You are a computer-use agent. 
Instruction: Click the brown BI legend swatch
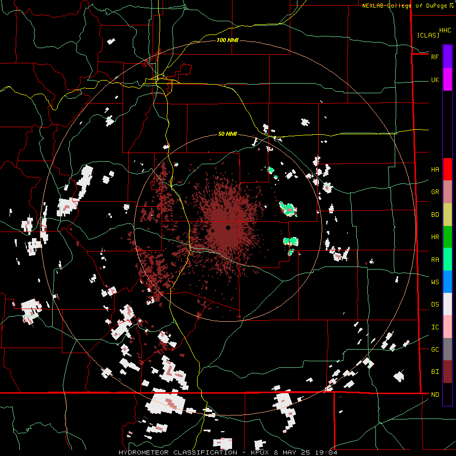click(447, 372)
